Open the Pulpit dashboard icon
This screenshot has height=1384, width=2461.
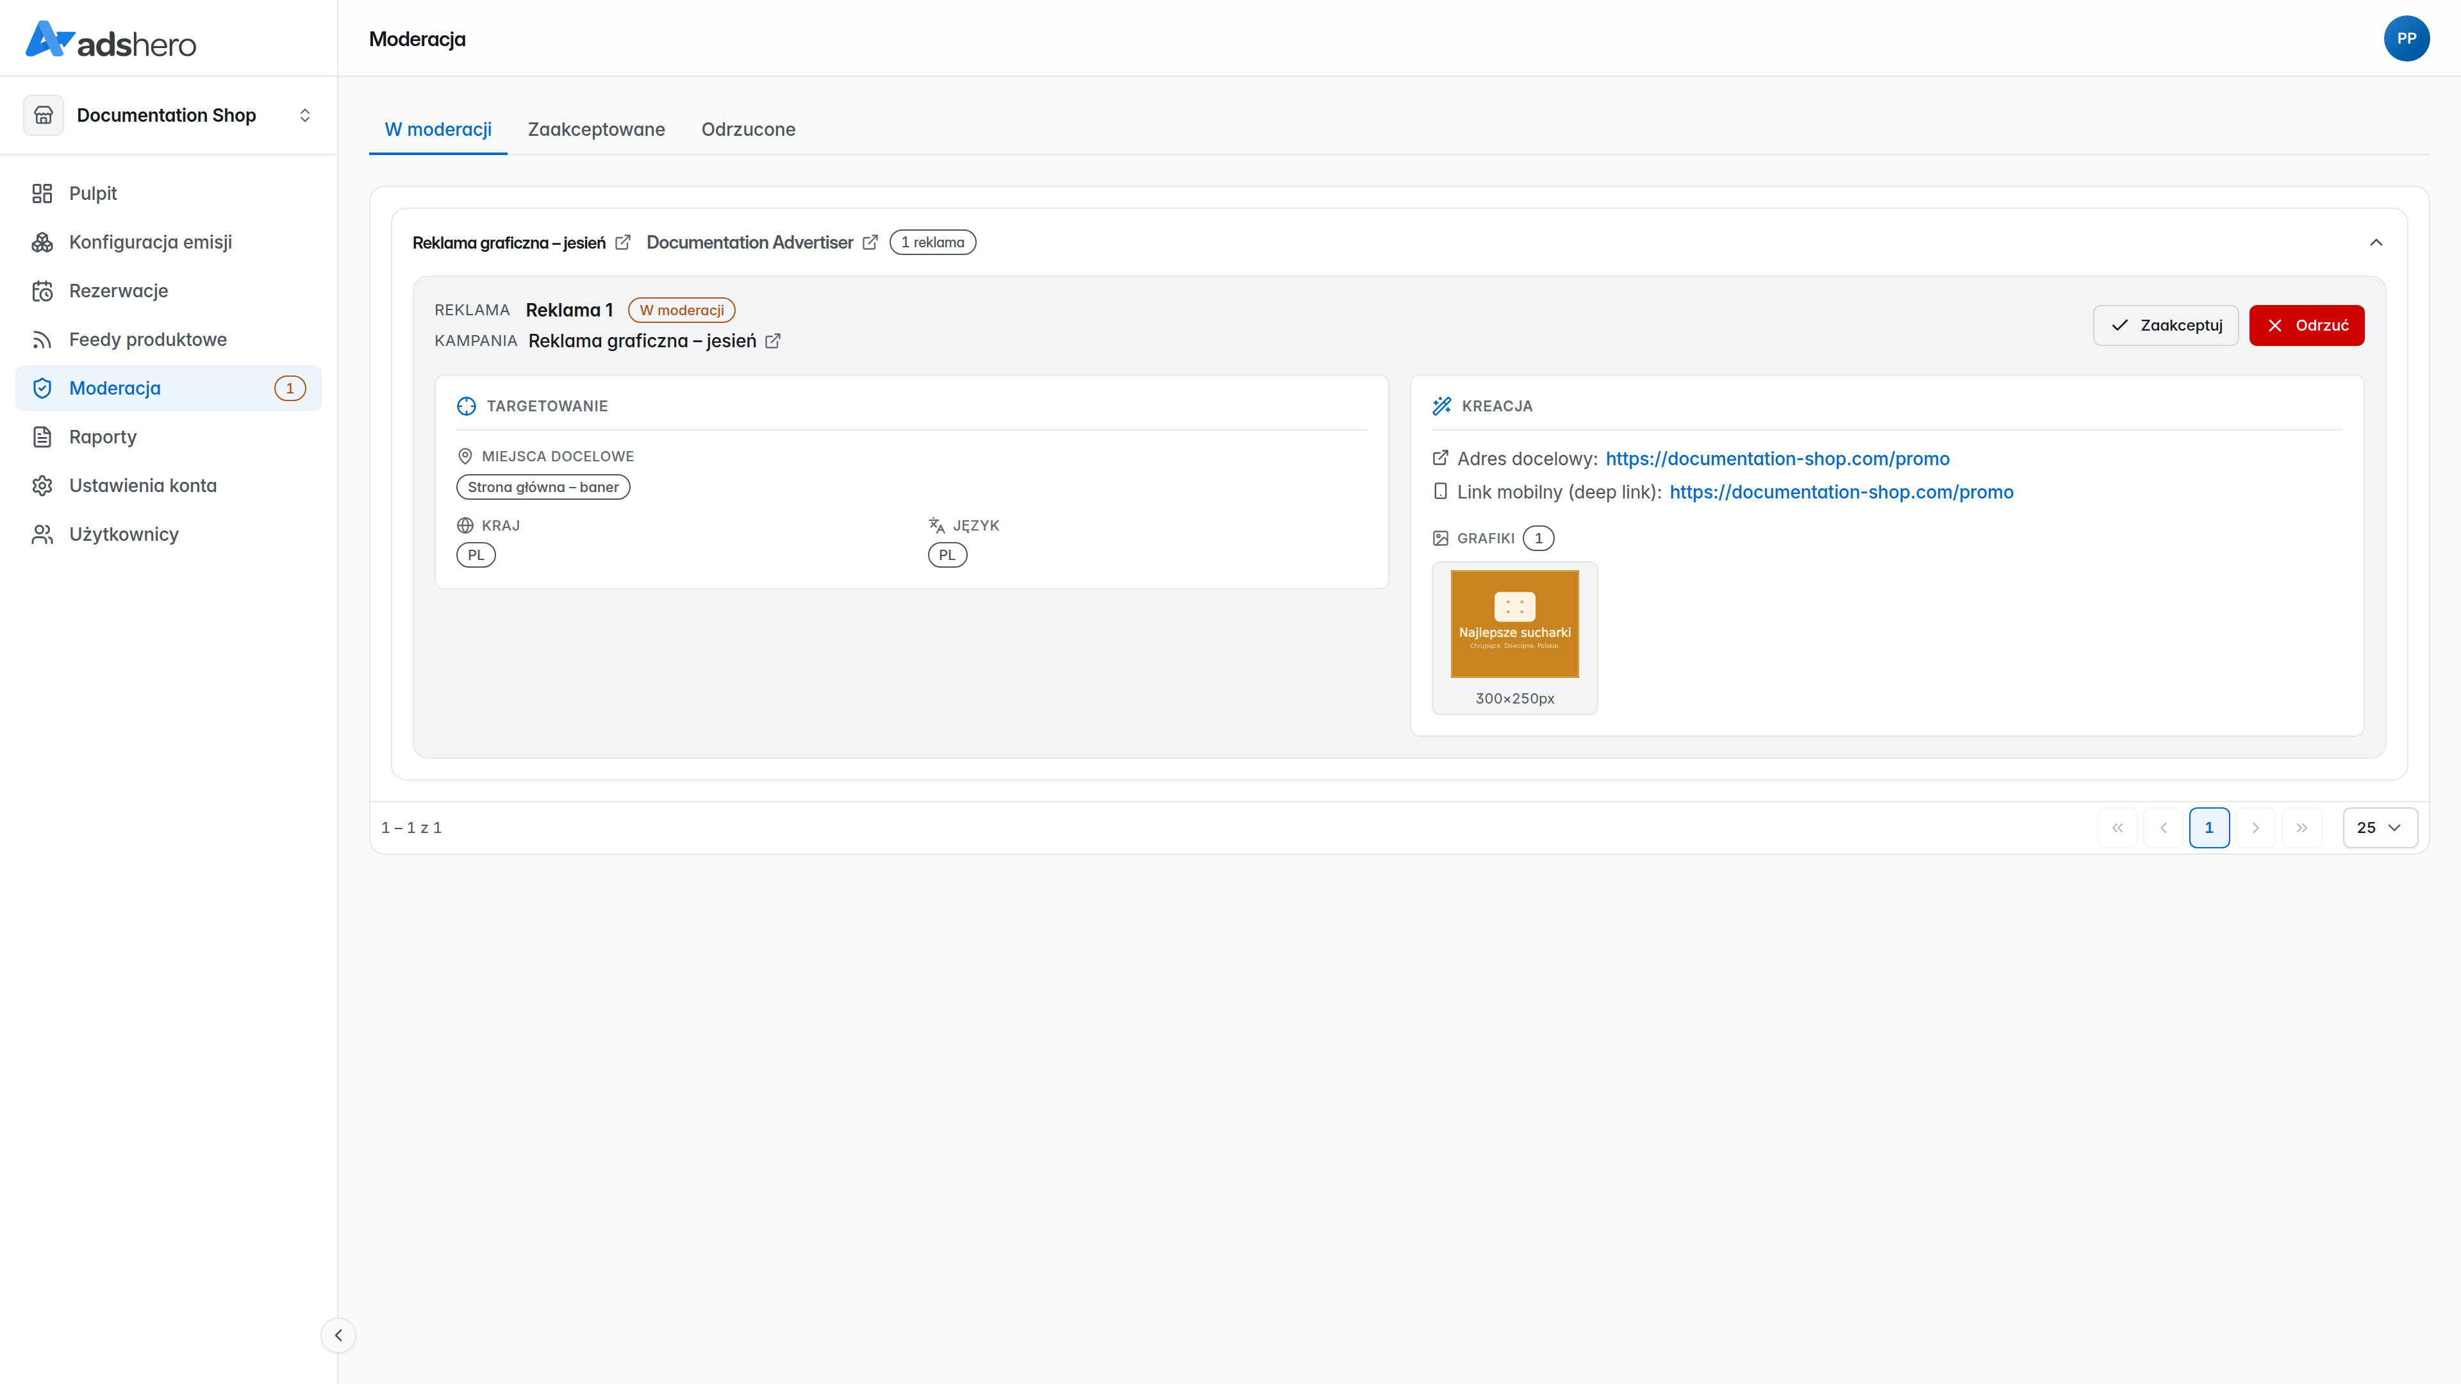pyautogui.click(x=42, y=194)
